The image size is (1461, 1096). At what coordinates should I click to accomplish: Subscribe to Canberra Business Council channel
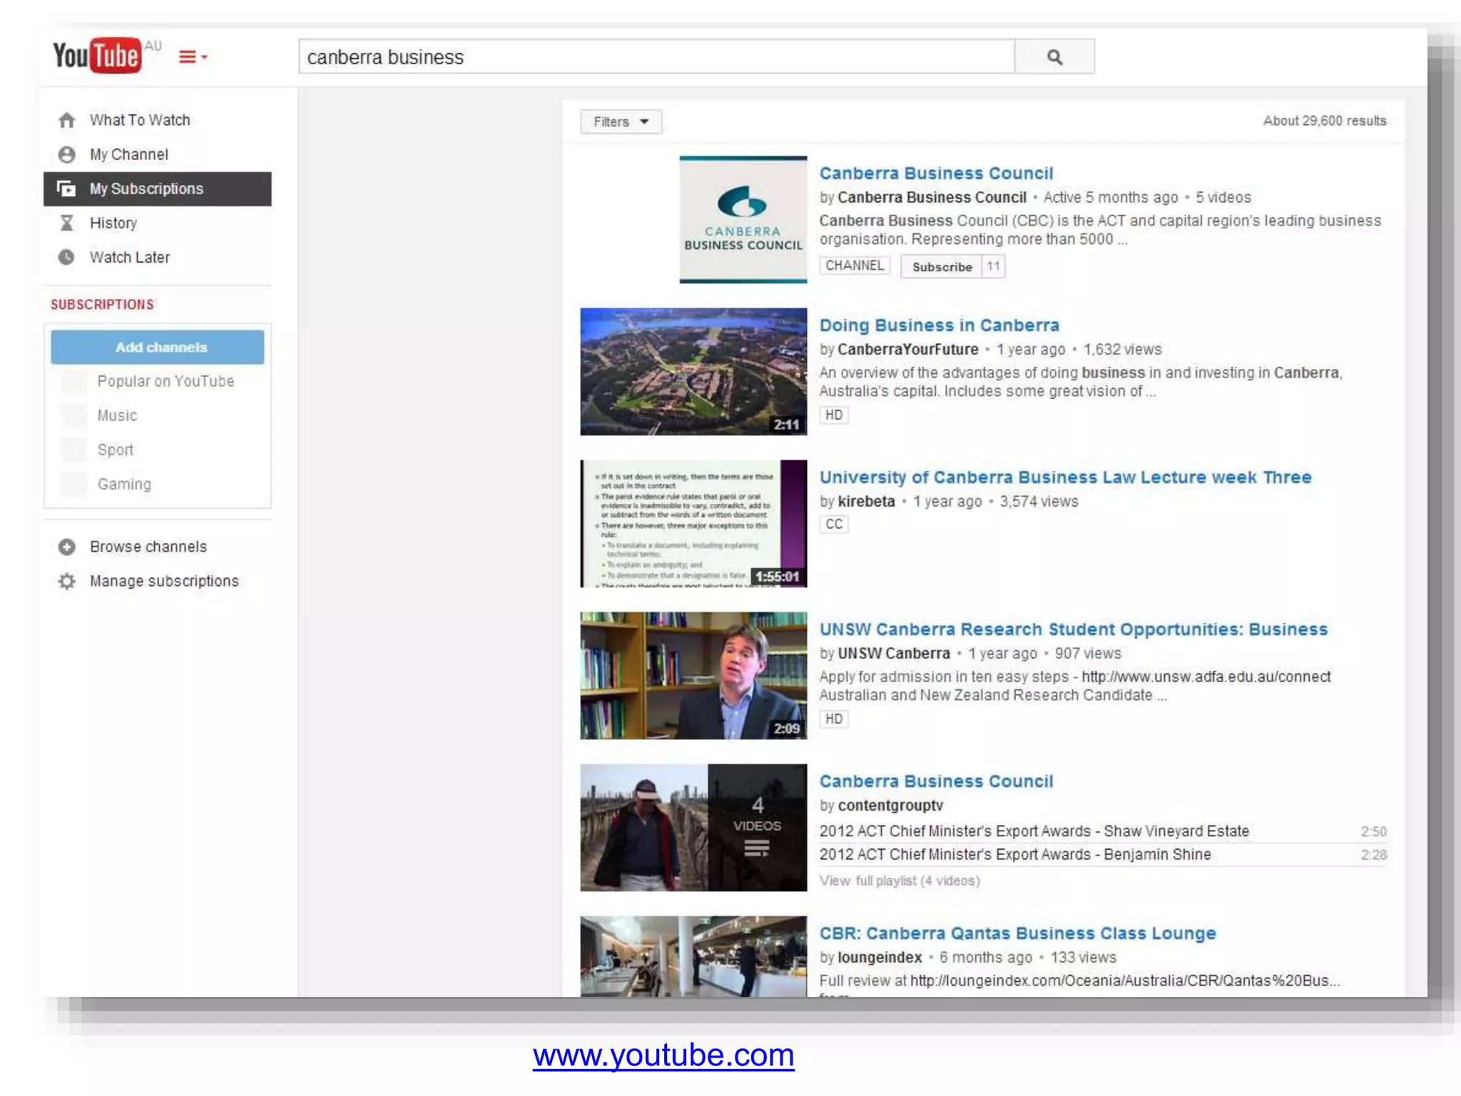click(x=942, y=267)
